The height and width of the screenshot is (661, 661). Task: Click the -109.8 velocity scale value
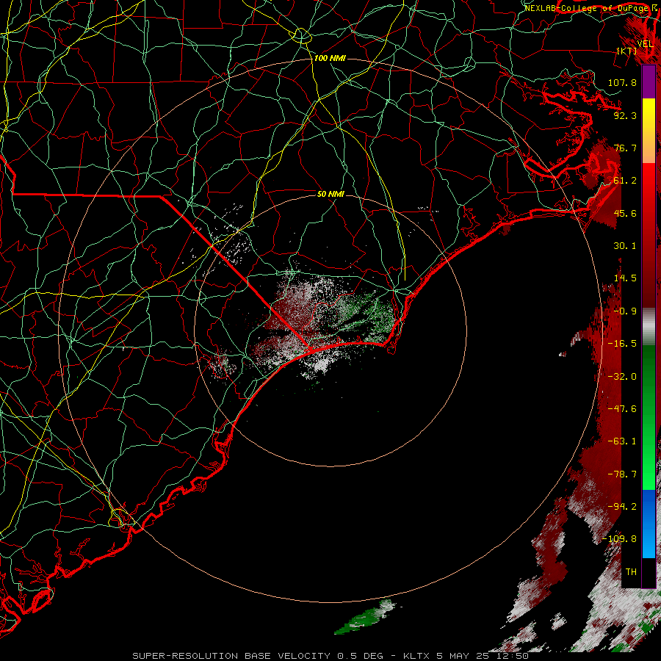click(619, 539)
